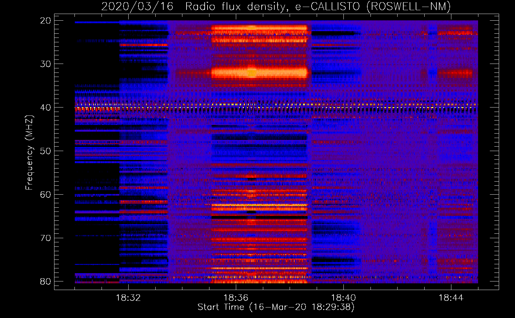This screenshot has height=318, width=515.
Task: Pick the 40 frequency tick label
Action: 46,107
